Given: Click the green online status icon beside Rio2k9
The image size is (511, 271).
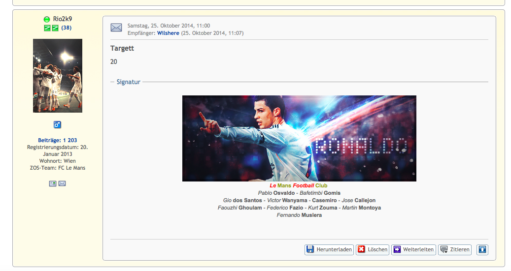Looking at the screenshot, I should (x=47, y=19).
